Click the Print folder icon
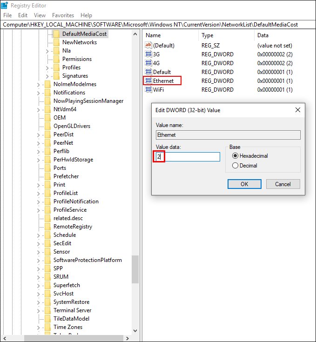The image size is (316, 342). point(47,185)
